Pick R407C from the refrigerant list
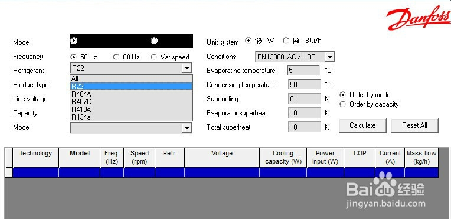The image size is (451, 219). (131, 102)
